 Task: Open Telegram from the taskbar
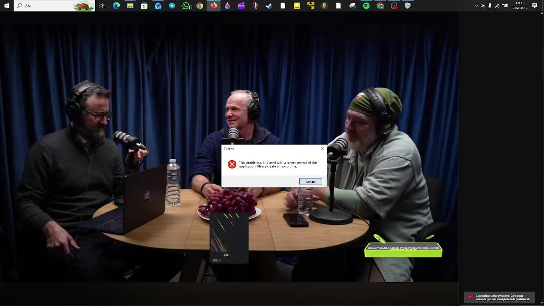[x=172, y=6]
